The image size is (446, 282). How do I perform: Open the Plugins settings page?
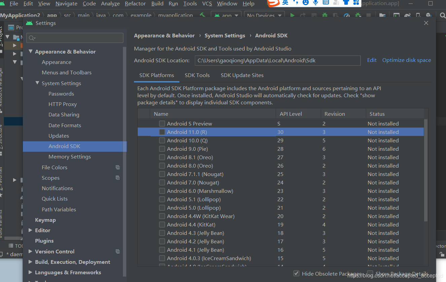[x=44, y=241]
